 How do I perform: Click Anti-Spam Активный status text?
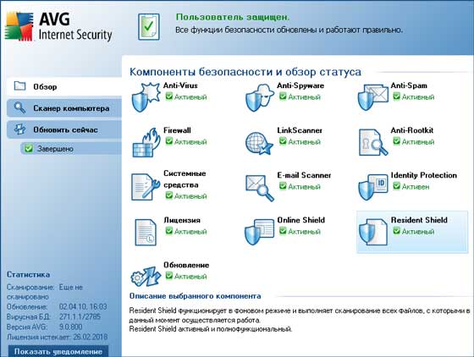tap(418, 97)
